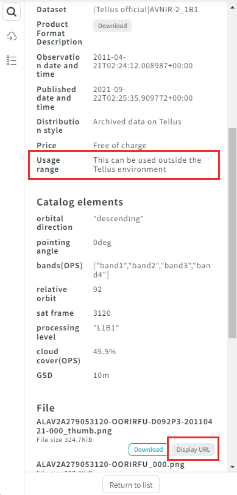Click the scrollbar down arrow
This screenshot has width=237, height=495.
[232, 466]
